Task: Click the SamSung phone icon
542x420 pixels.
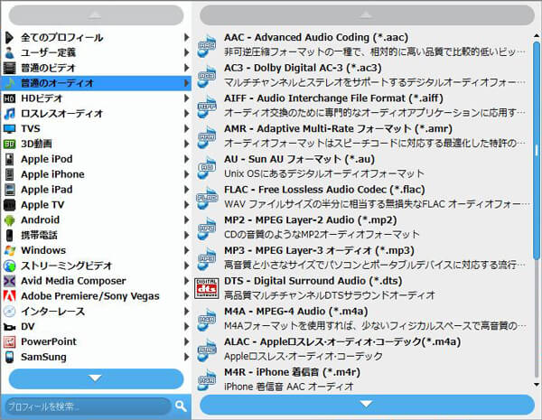Action: (9, 357)
